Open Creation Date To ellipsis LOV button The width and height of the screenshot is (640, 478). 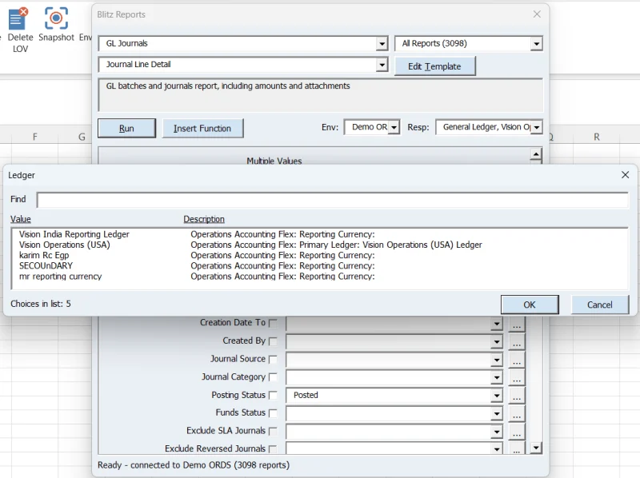[x=516, y=325]
